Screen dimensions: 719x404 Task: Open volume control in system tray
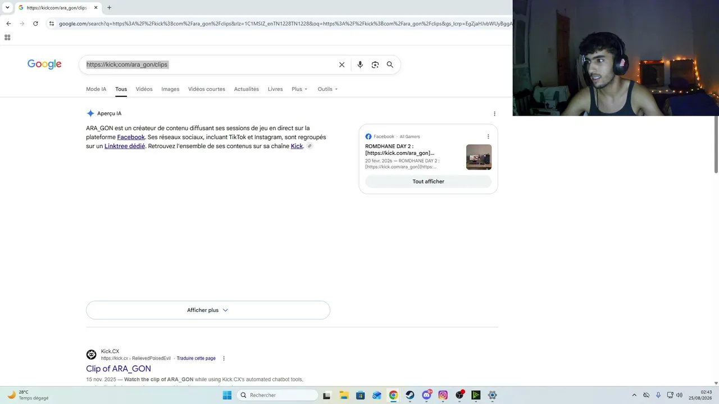pos(679,395)
